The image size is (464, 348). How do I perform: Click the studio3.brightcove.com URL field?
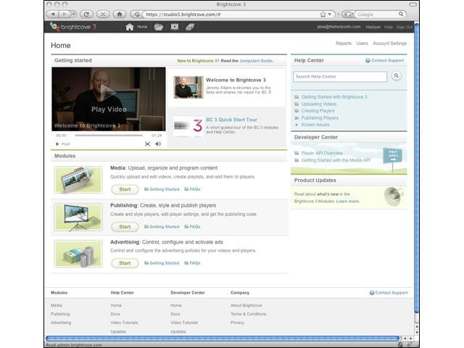[x=231, y=14]
